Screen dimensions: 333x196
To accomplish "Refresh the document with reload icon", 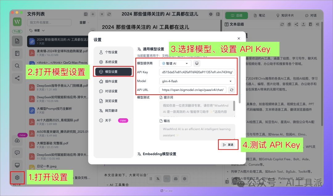I will [109, 14].
